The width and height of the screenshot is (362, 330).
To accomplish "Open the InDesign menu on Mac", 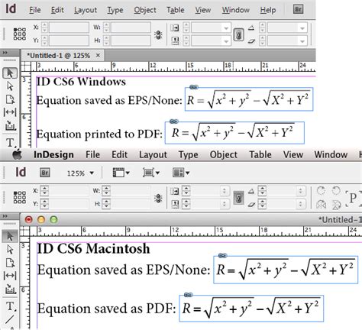I will click(x=53, y=154).
